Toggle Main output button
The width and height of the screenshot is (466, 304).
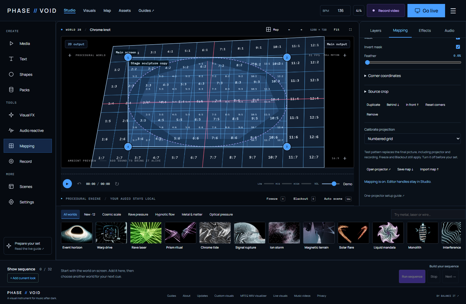[x=337, y=44]
